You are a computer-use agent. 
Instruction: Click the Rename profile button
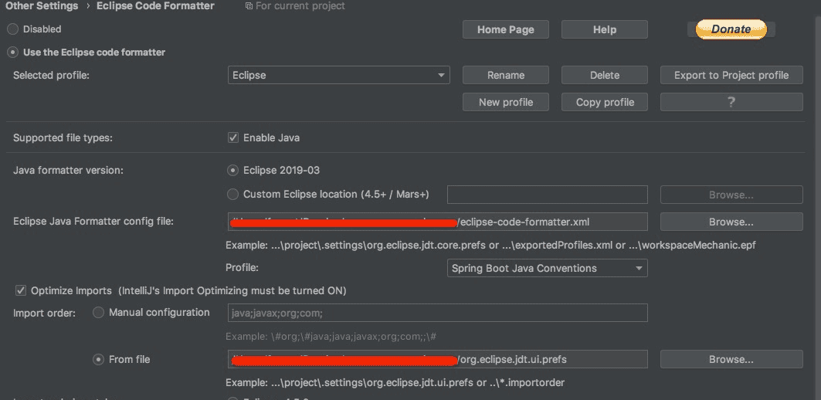(505, 75)
